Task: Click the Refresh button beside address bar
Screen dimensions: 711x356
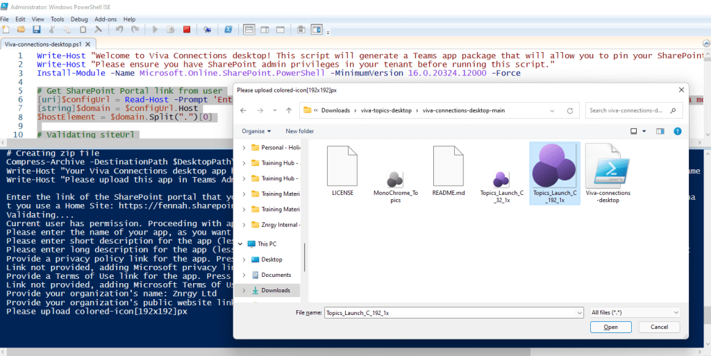Action: [570, 110]
